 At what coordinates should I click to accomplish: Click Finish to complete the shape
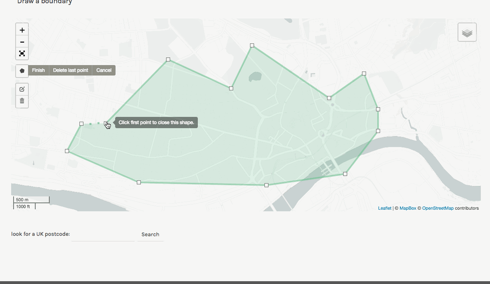click(38, 70)
